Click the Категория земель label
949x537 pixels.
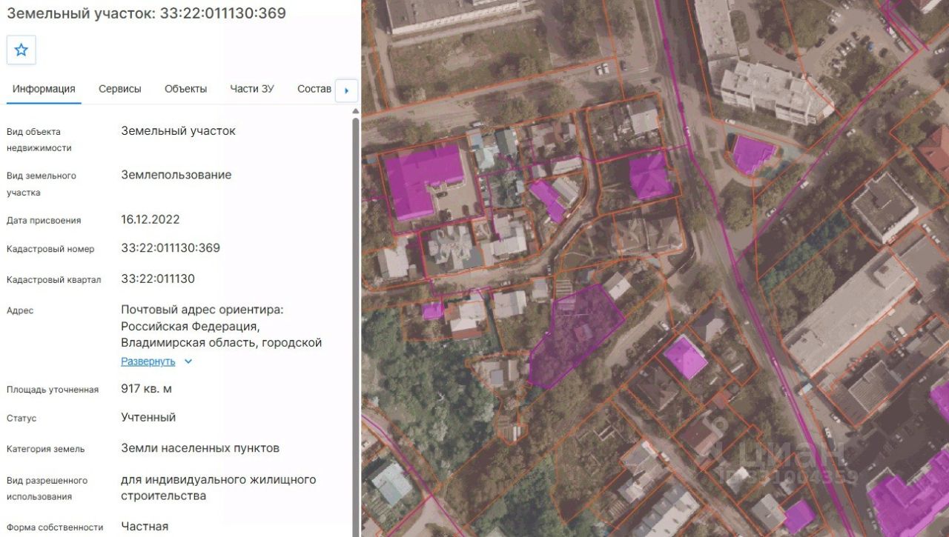click(46, 449)
